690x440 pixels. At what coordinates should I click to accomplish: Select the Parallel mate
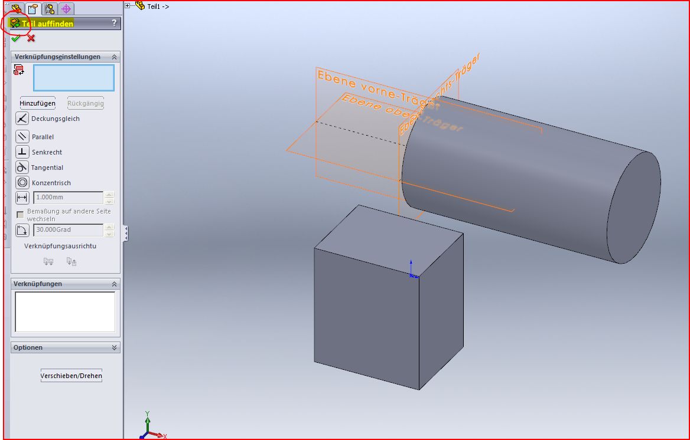tap(22, 137)
